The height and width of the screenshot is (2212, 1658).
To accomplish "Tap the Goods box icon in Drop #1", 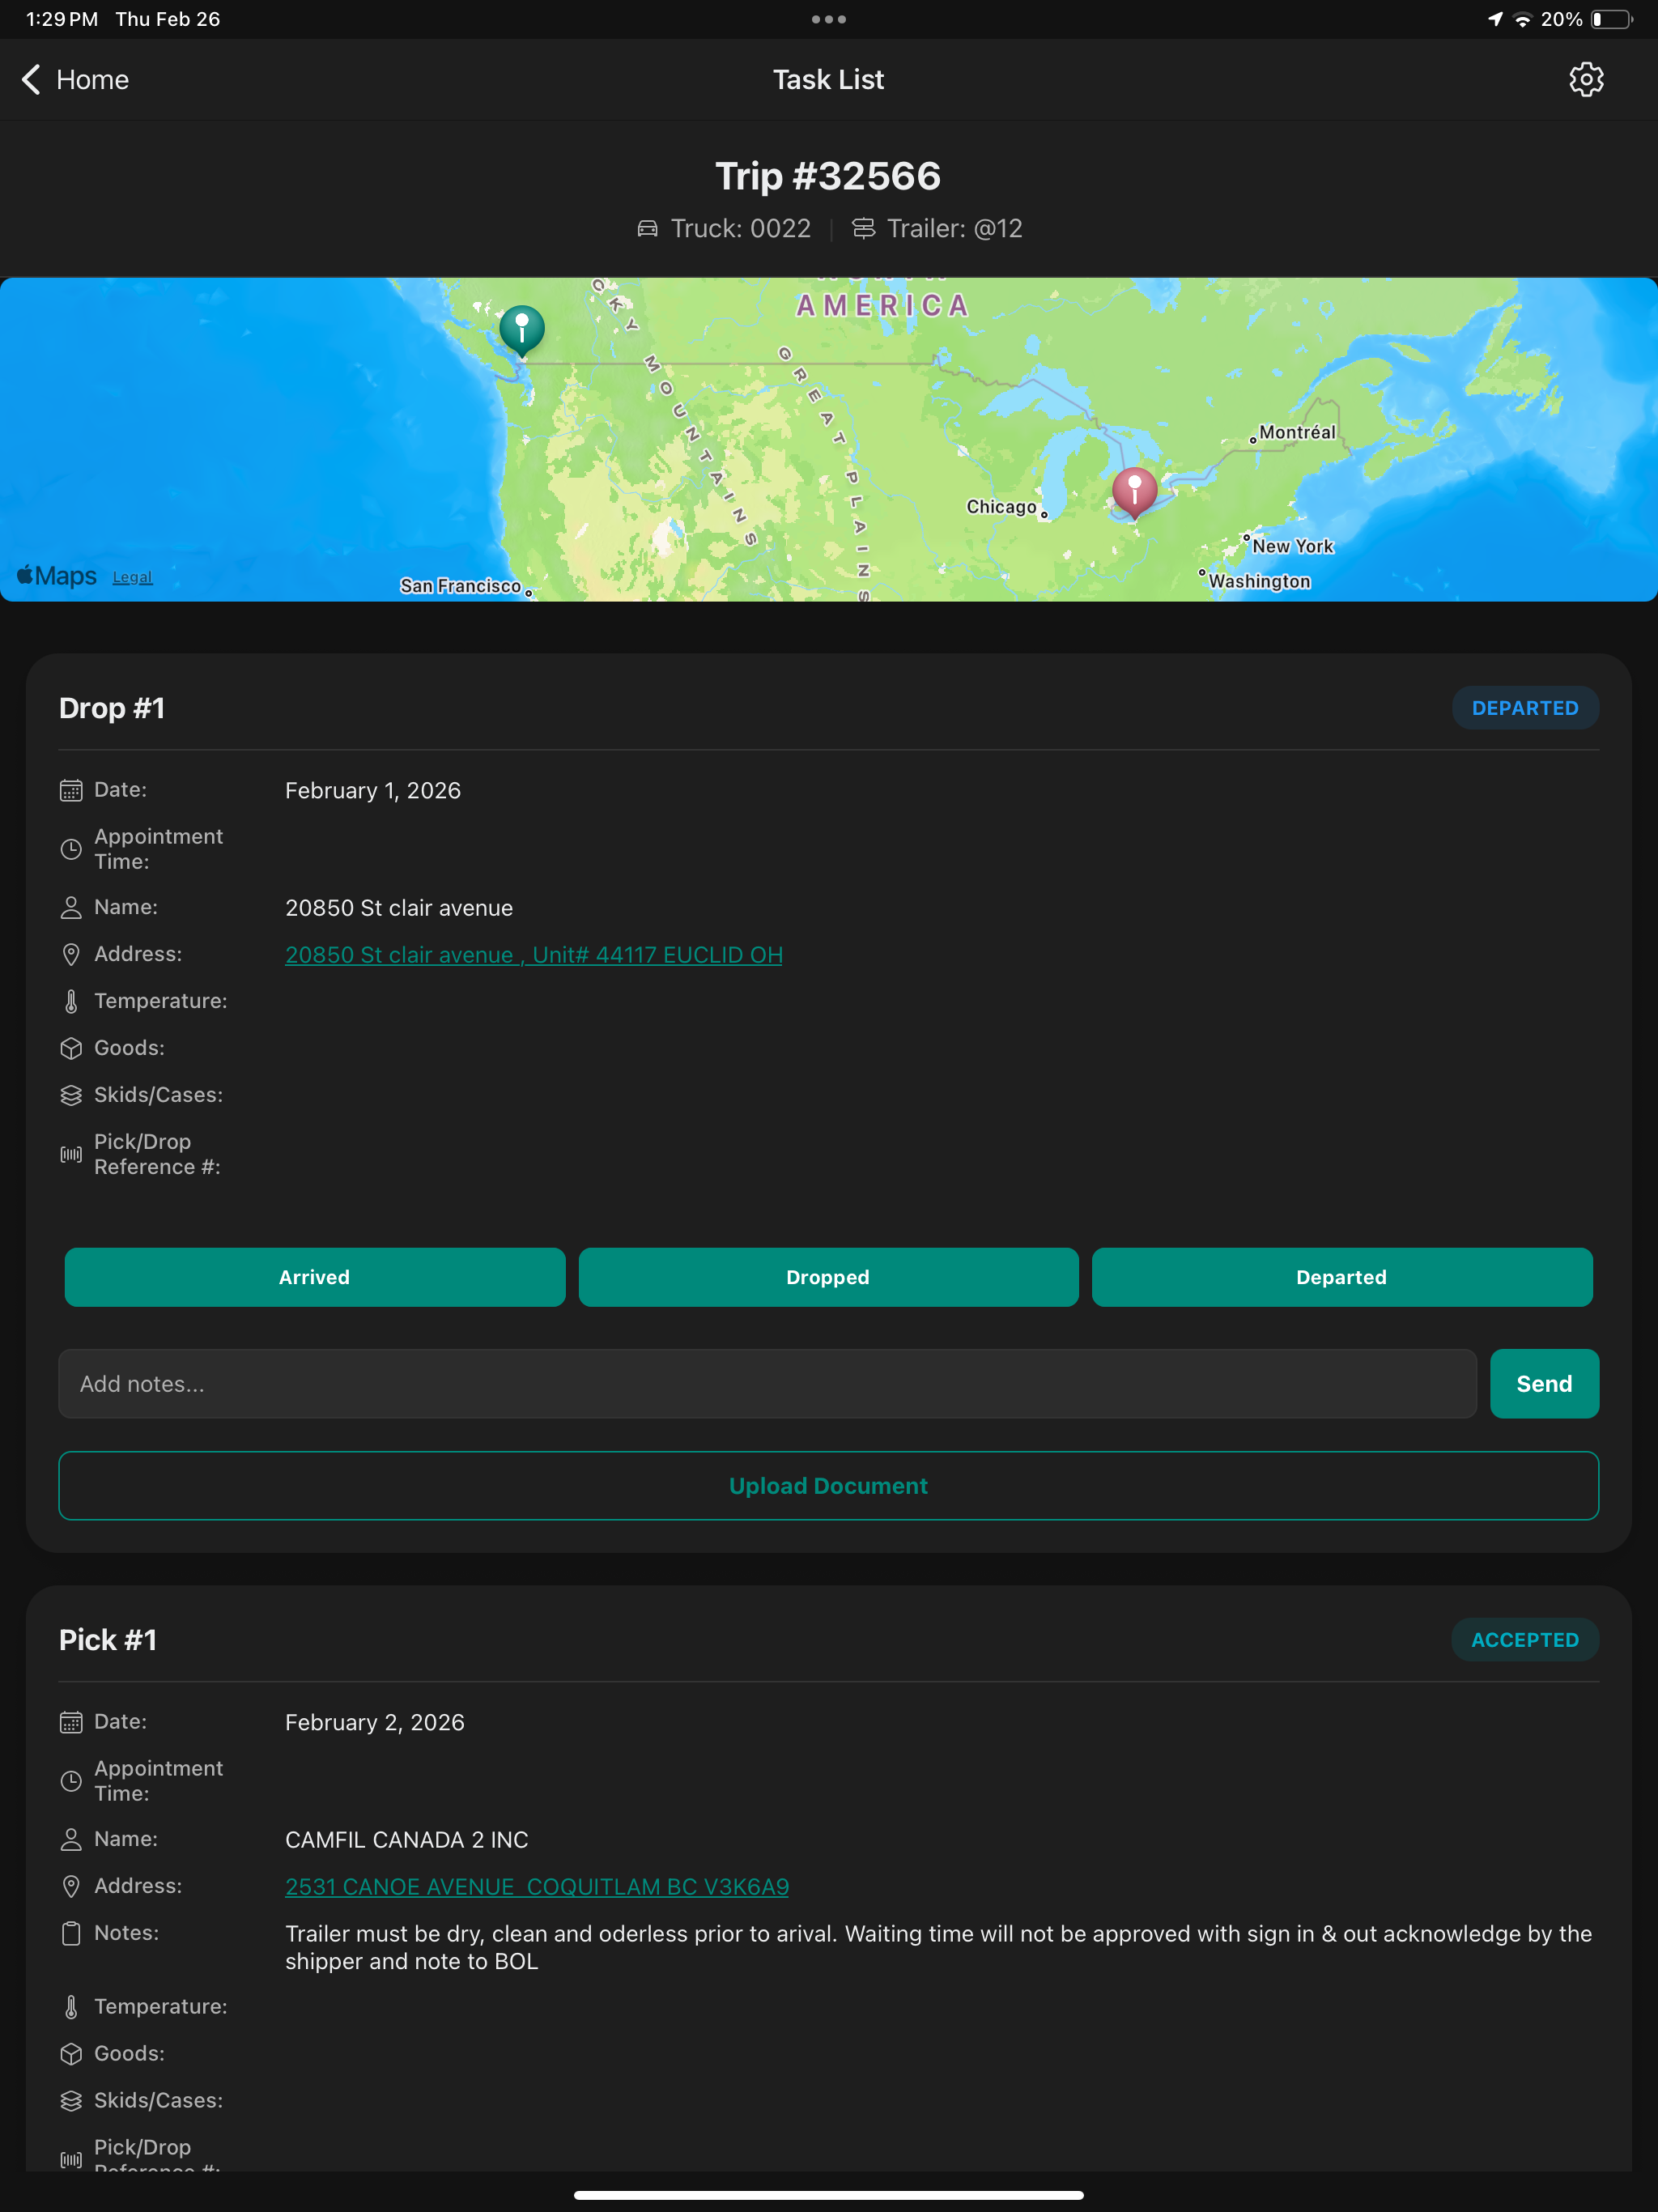I will [x=71, y=1049].
